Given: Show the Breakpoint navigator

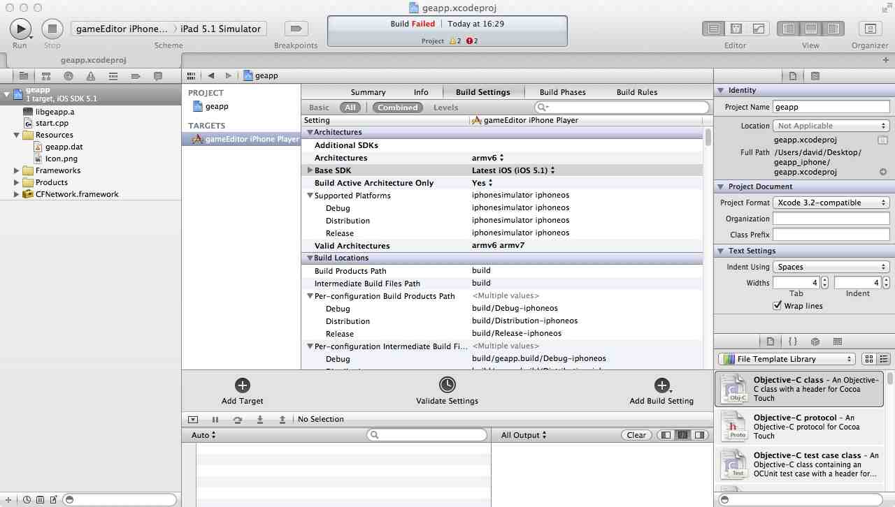Looking at the screenshot, I should [136, 75].
